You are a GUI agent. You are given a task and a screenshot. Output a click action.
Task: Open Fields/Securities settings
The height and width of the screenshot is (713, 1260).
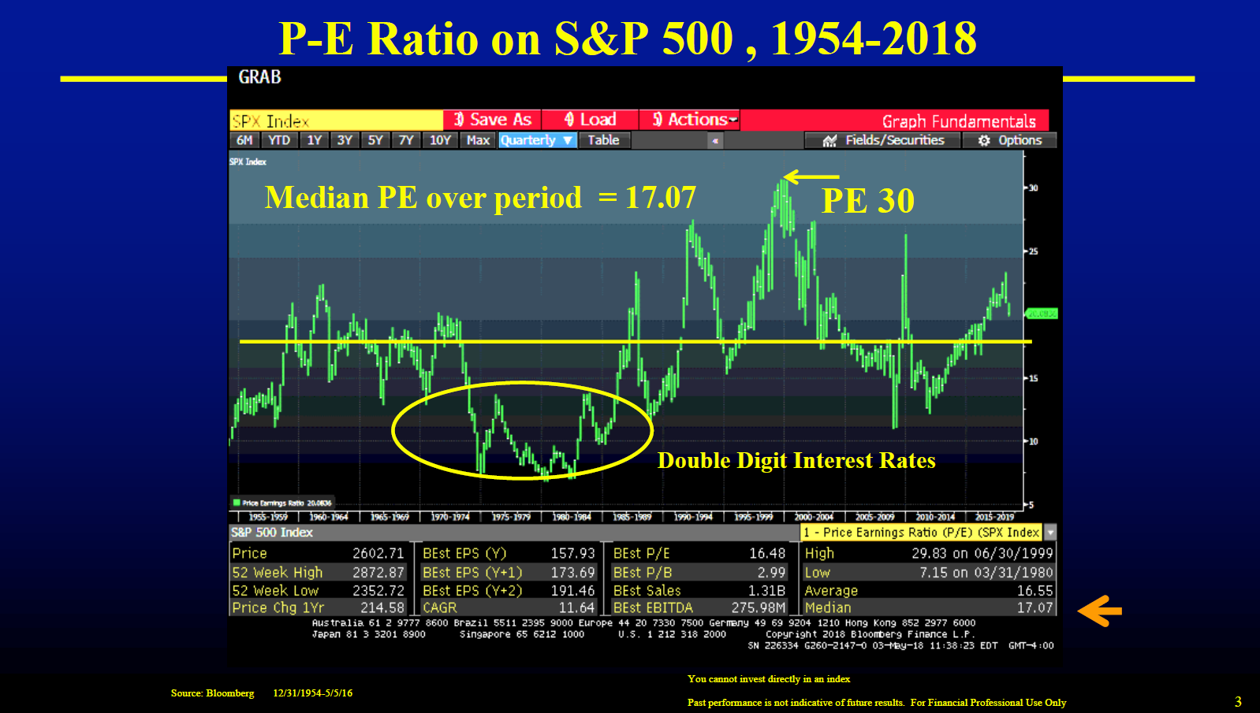(x=883, y=140)
